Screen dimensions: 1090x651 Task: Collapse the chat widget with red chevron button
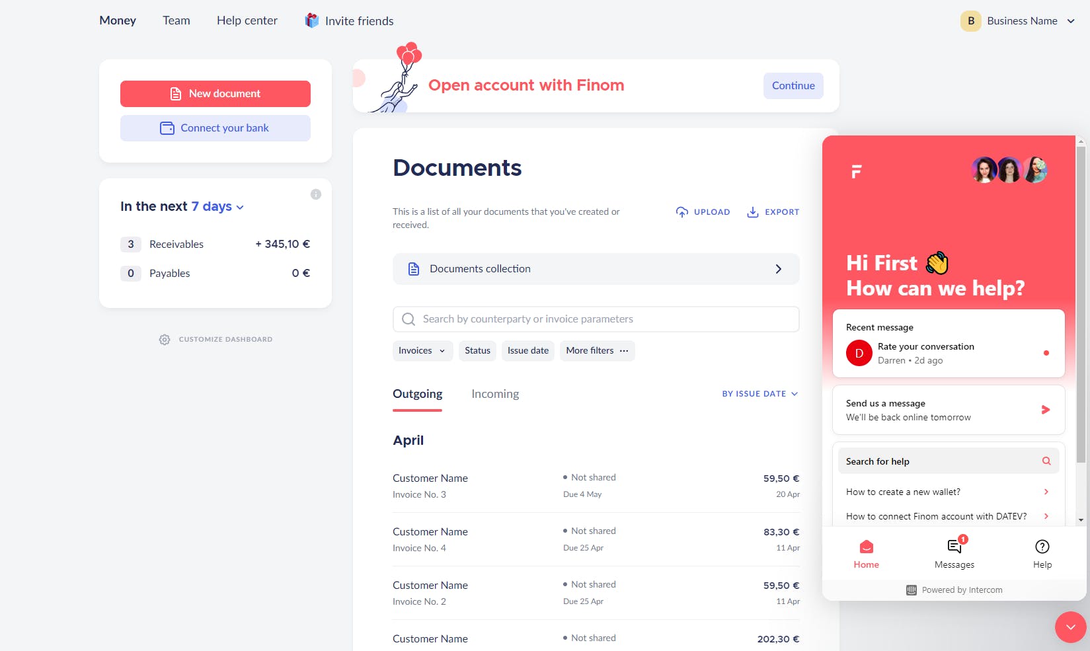tap(1071, 627)
